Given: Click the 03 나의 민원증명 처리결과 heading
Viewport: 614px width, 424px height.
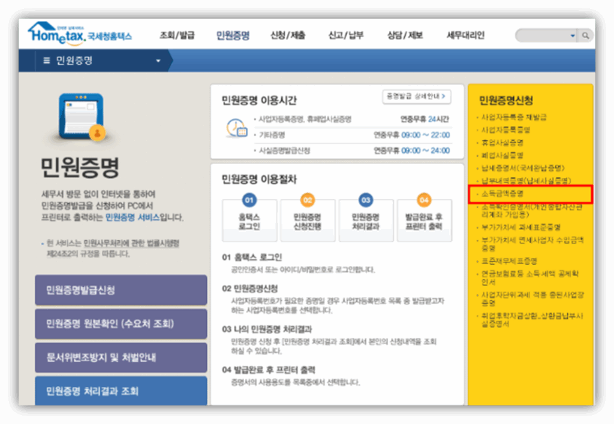Looking at the screenshot, I should tap(267, 329).
